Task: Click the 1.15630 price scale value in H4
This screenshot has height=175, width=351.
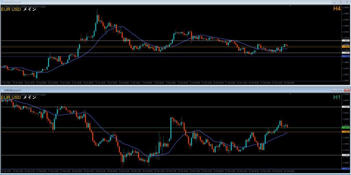Action: pyautogui.click(x=346, y=80)
